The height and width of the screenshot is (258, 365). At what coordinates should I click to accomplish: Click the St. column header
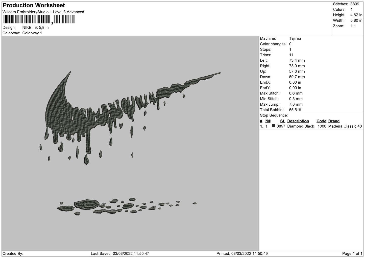(283, 121)
